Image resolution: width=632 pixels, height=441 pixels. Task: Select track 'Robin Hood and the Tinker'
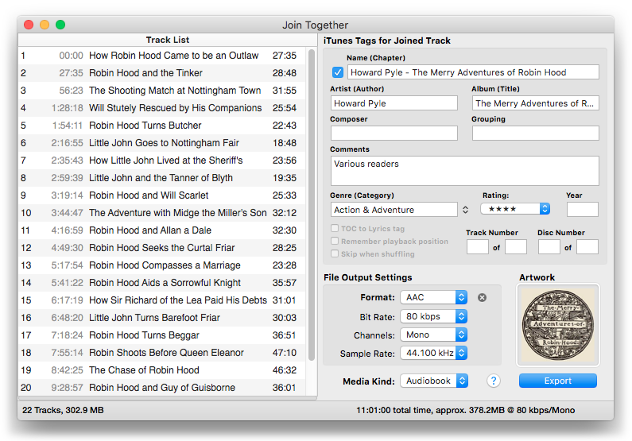point(161,73)
